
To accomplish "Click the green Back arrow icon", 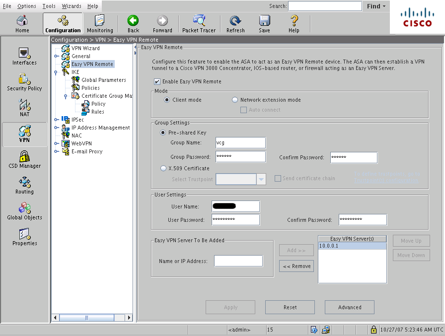I will (133, 21).
